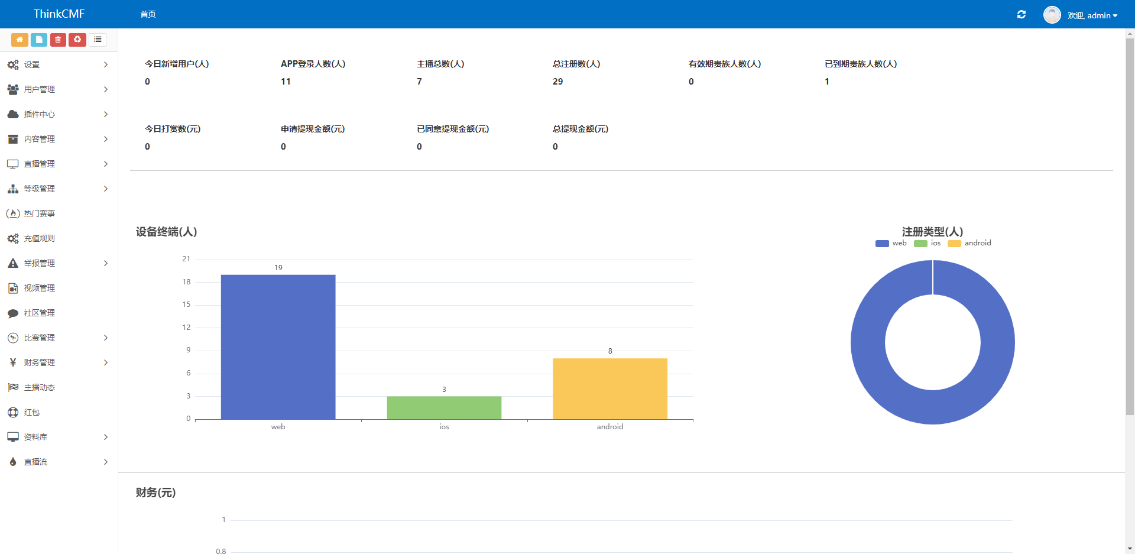
Task: Open the 热门赛事 menu item
Action: click(x=39, y=213)
